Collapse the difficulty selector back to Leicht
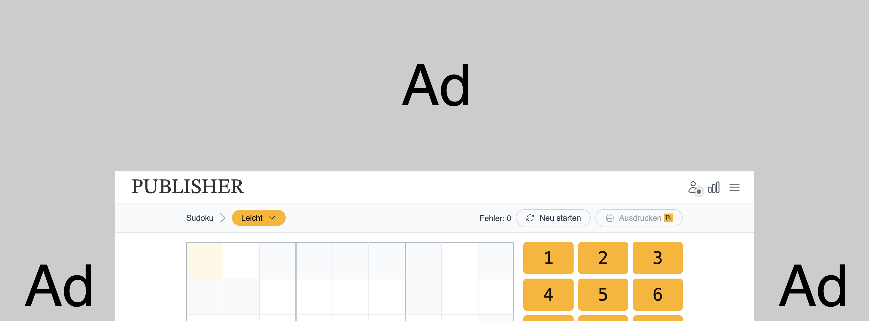Image resolution: width=869 pixels, height=321 pixels. 258,218
